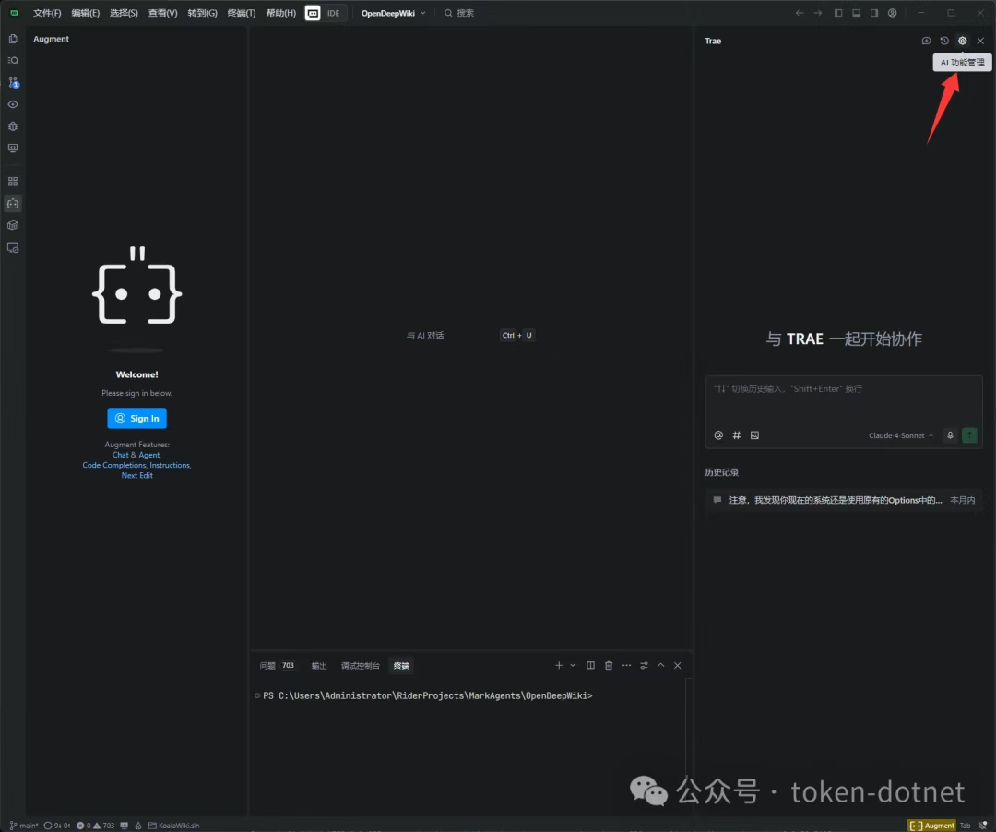The width and height of the screenshot is (996, 832).
Task: Open the 终端(T) menu
Action: tap(242, 13)
